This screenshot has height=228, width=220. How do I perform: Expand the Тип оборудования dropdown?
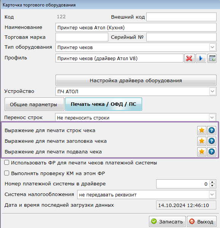coord(212,47)
